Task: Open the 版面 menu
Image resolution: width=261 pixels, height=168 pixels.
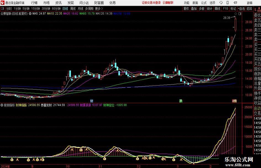Action: 195,3
